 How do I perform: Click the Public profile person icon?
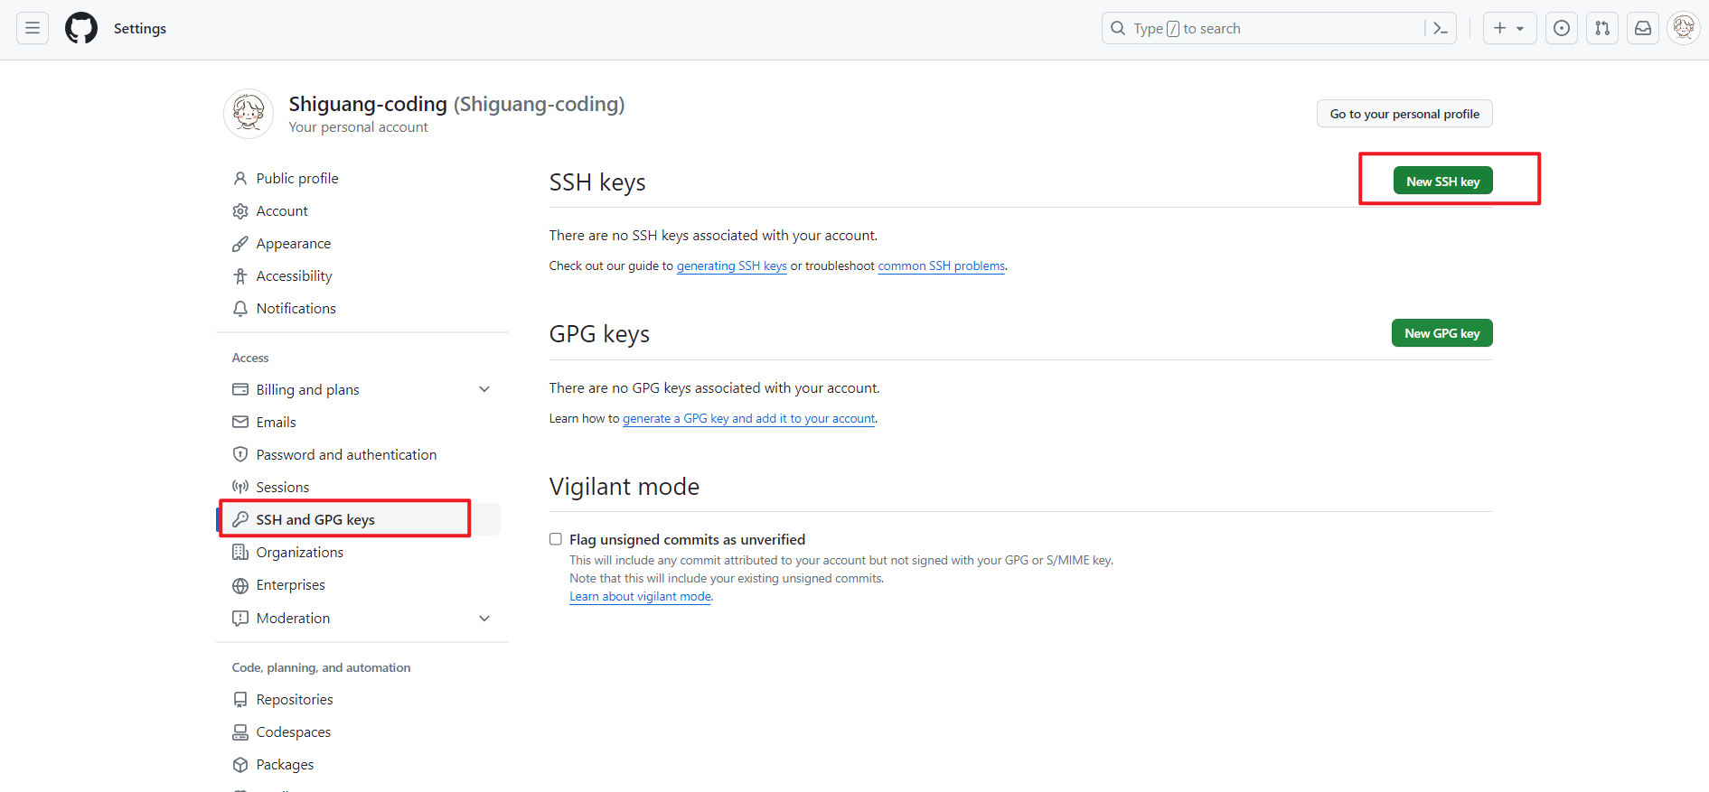tap(240, 179)
